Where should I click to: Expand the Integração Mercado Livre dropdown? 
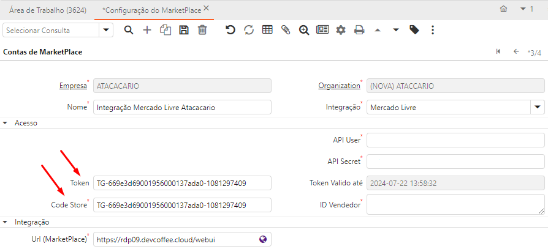[537, 107]
